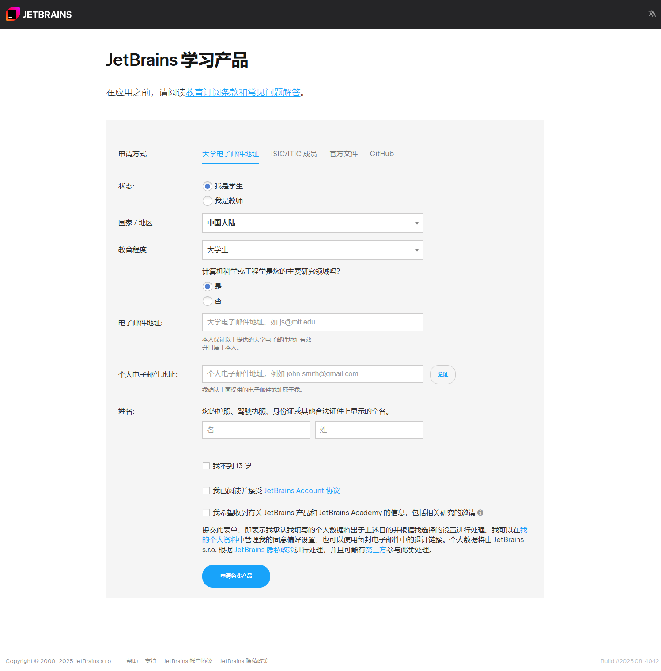The image size is (661, 671).
Task: Check the JetBrains Account agreement checkbox
Action: pos(206,490)
